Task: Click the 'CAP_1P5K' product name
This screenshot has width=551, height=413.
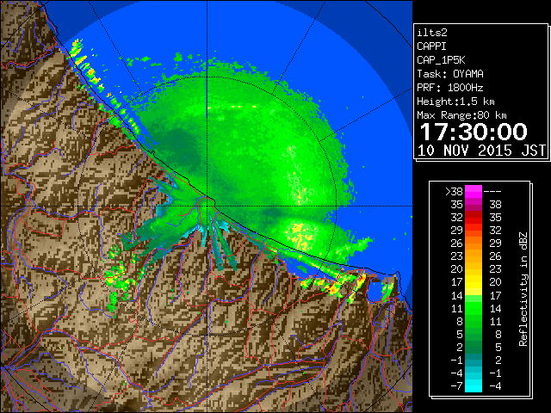Action: (441, 60)
